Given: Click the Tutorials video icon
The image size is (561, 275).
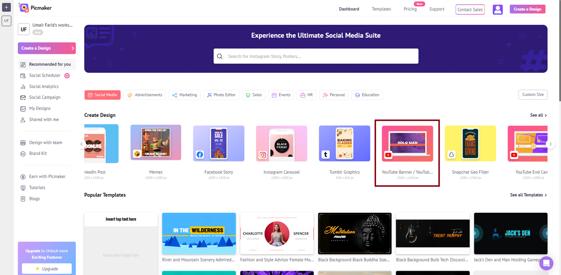Looking at the screenshot, I should click(x=23, y=188).
